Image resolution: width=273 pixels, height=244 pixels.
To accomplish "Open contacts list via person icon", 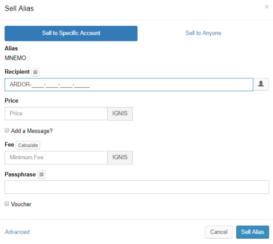I will click(261, 84).
